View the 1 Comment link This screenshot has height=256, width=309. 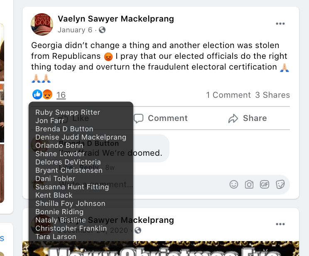(x=228, y=95)
